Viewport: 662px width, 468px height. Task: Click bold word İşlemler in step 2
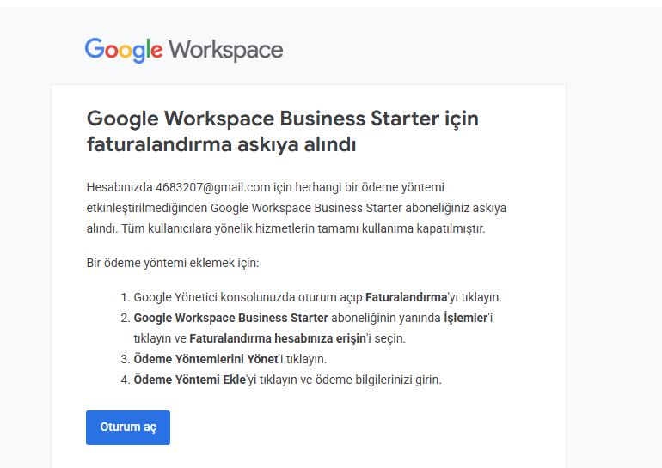tap(466, 318)
